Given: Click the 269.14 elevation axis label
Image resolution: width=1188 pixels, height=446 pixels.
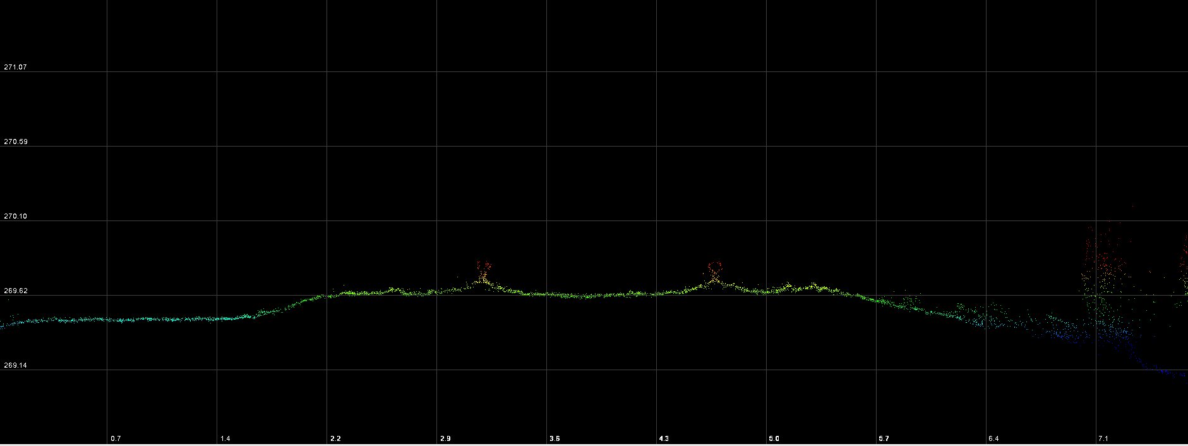Looking at the screenshot, I should [15, 365].
